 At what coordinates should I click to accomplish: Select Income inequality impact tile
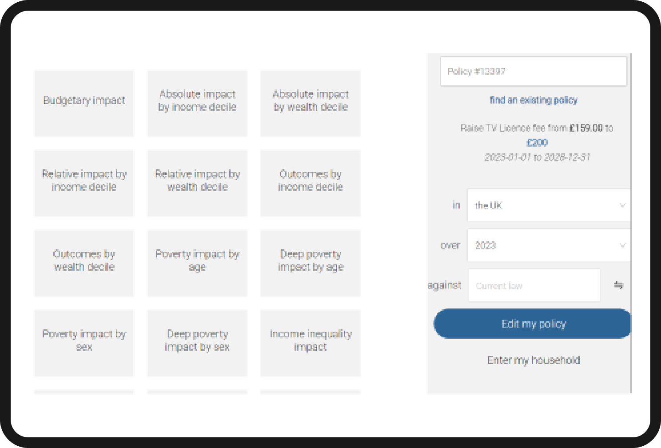(311, 343)
